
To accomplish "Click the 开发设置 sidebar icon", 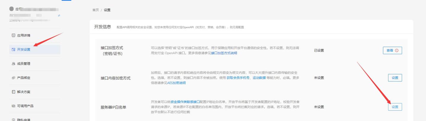I will (13, 49).
